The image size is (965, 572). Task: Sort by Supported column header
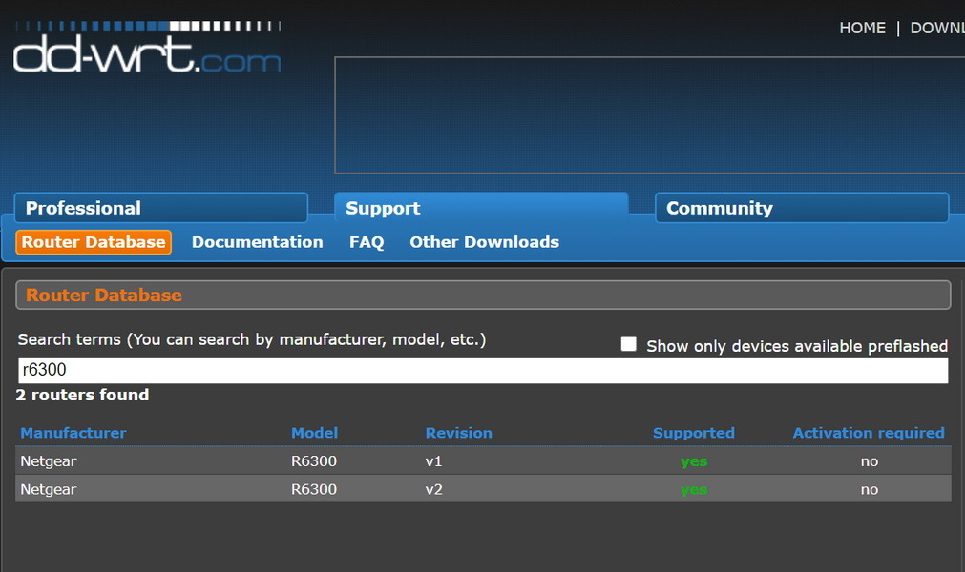(694, 433)
